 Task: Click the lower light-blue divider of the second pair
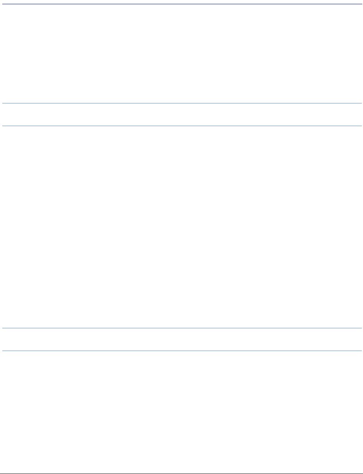point(181,351)
